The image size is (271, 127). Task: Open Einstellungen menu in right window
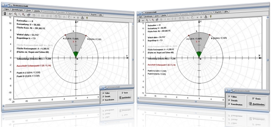[x=148, y=16]
